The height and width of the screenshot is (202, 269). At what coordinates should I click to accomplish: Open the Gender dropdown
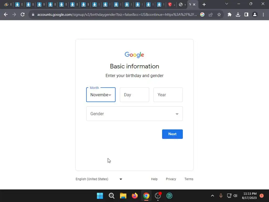tap(134, 114)
